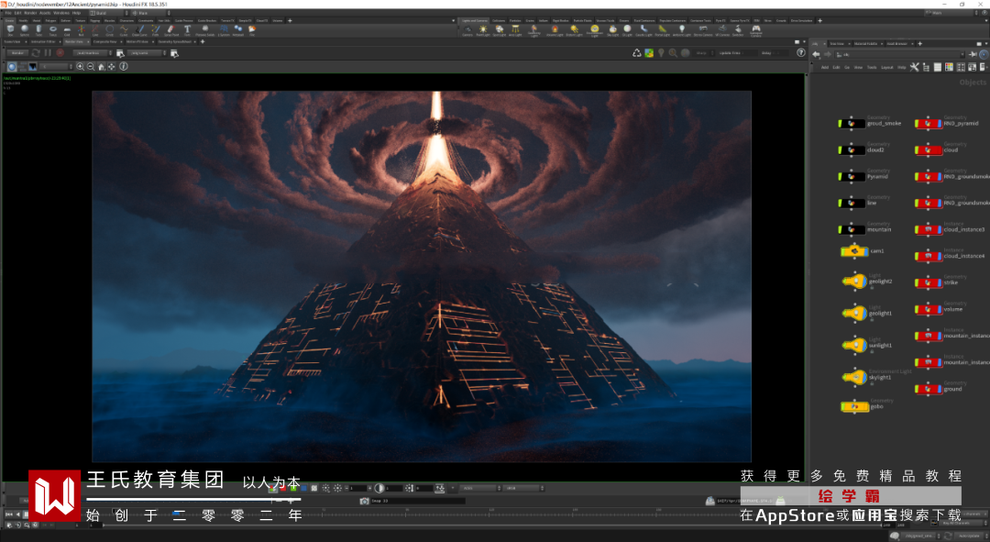Open network editor Layout menu
Viewport: 990px width, 542px height.
click(x=887, y=67)
